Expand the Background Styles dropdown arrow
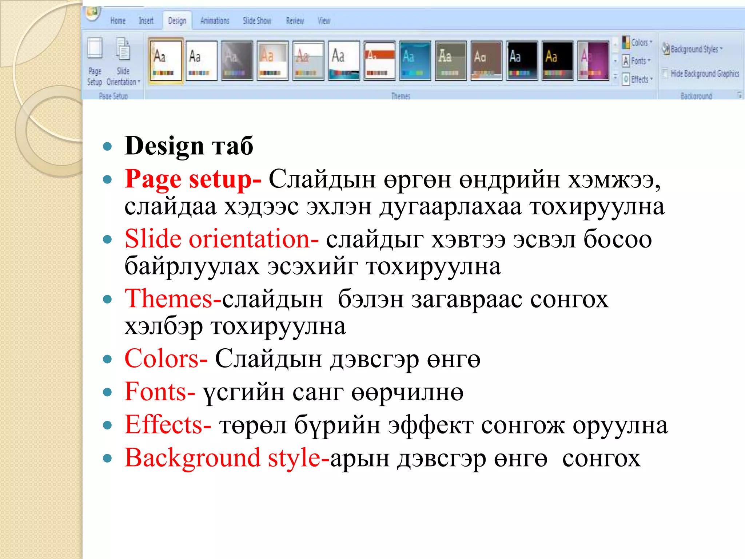745x559 pixels. [x=721, y=49]
